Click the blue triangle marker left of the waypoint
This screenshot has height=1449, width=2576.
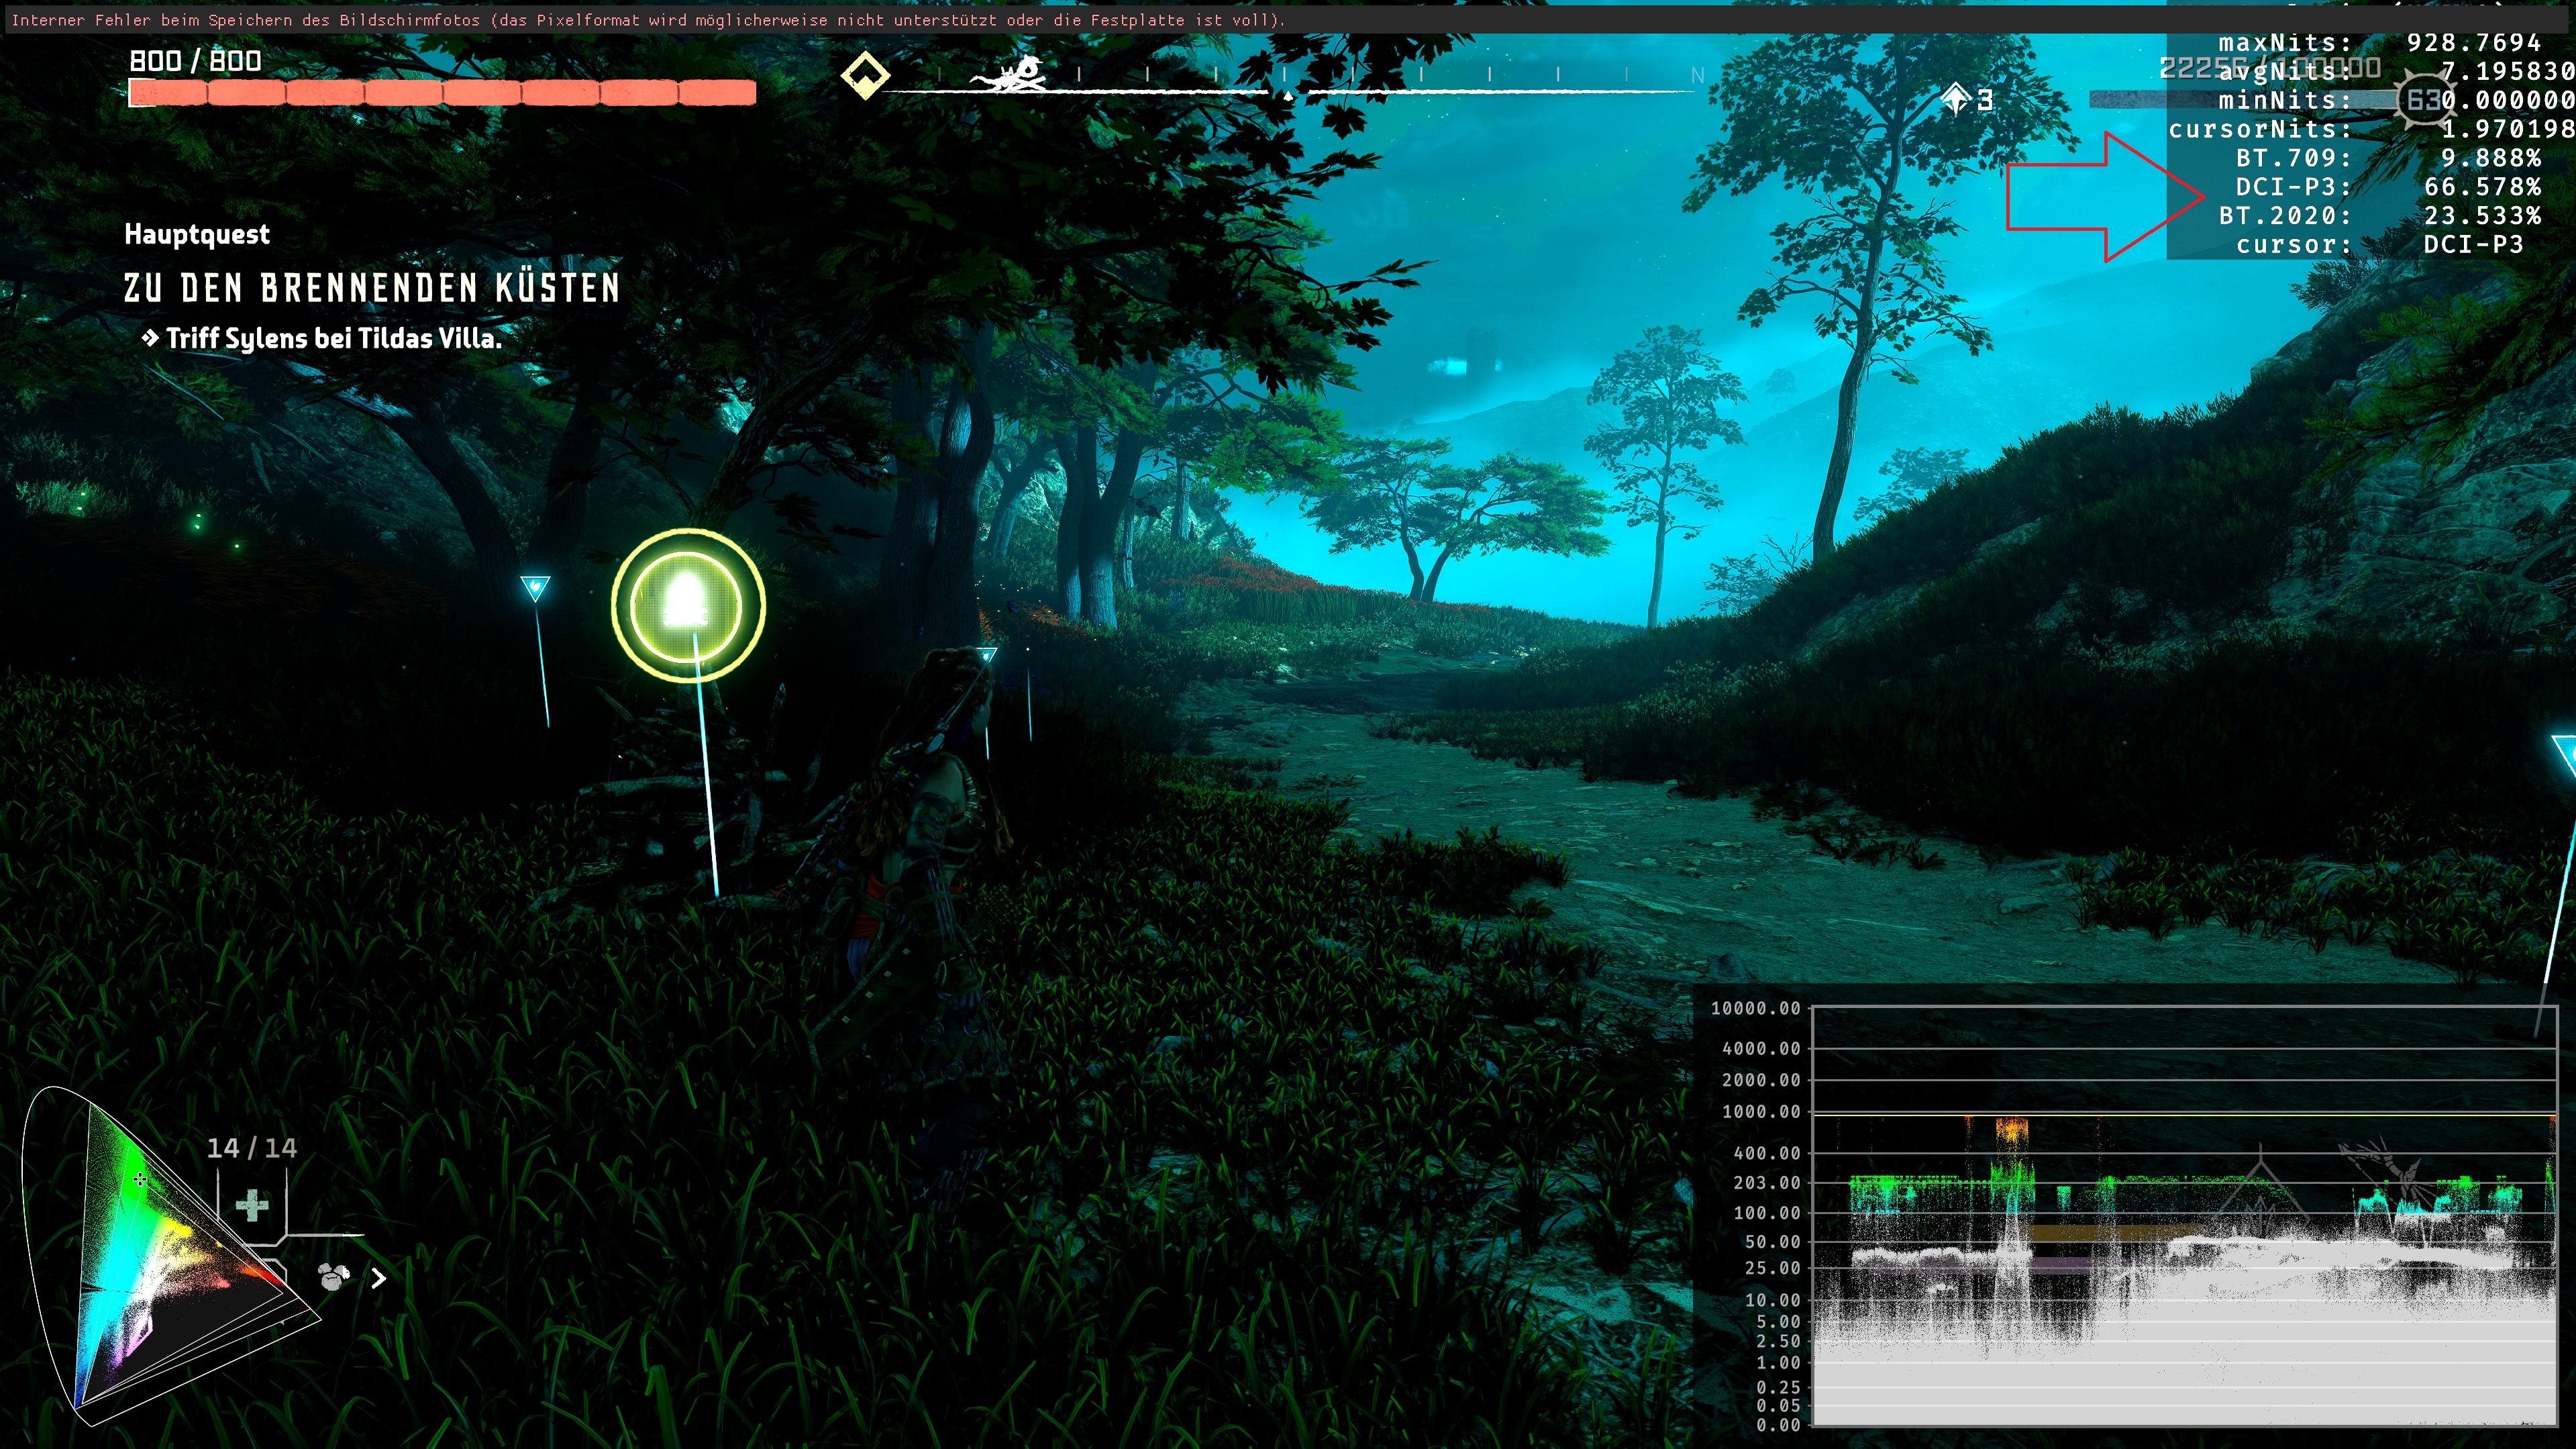point(535,588)
